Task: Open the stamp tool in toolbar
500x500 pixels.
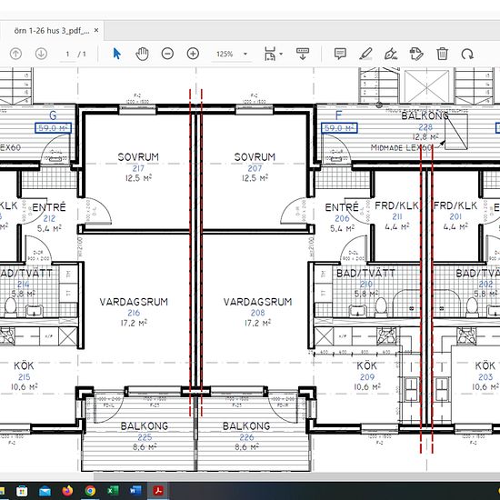Action: pyautogui.click(x=416, y=54)
